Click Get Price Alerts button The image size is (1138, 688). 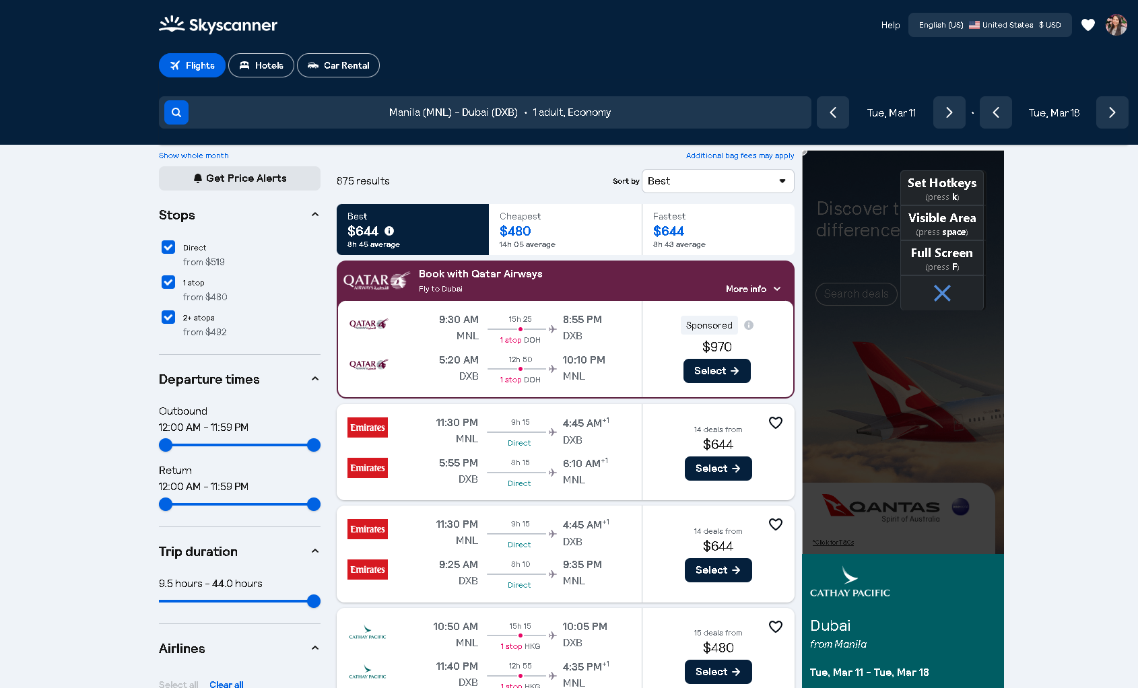coord(240,178)
